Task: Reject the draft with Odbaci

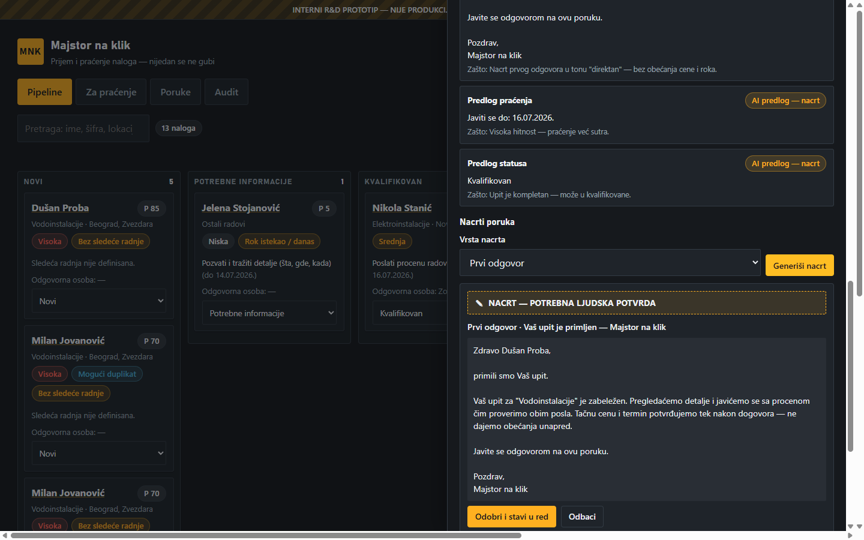Action: point(582,517)
